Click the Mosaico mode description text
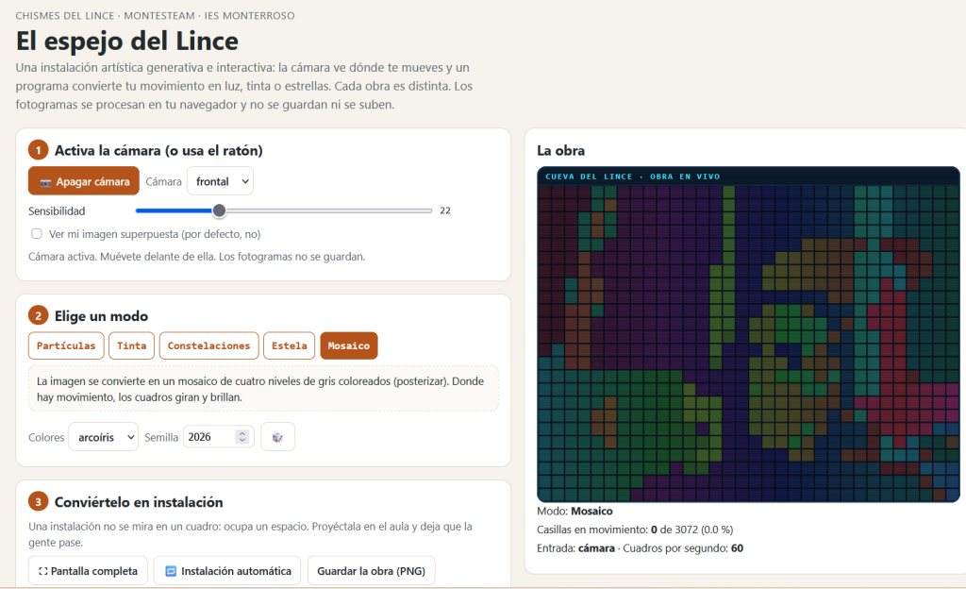Viewport: 966px width, 589px height. click(x=263, y=389)
